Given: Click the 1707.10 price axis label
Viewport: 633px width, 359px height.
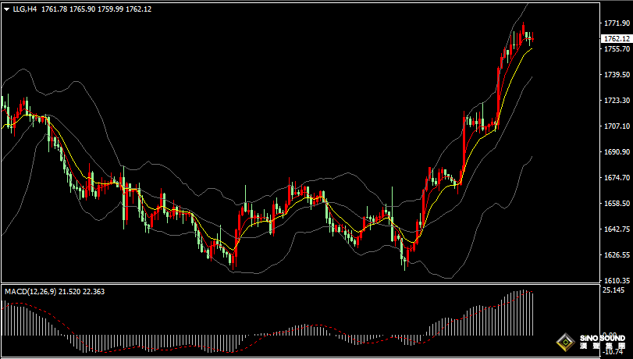Looking at the screenshot, I should pos(616,126).
